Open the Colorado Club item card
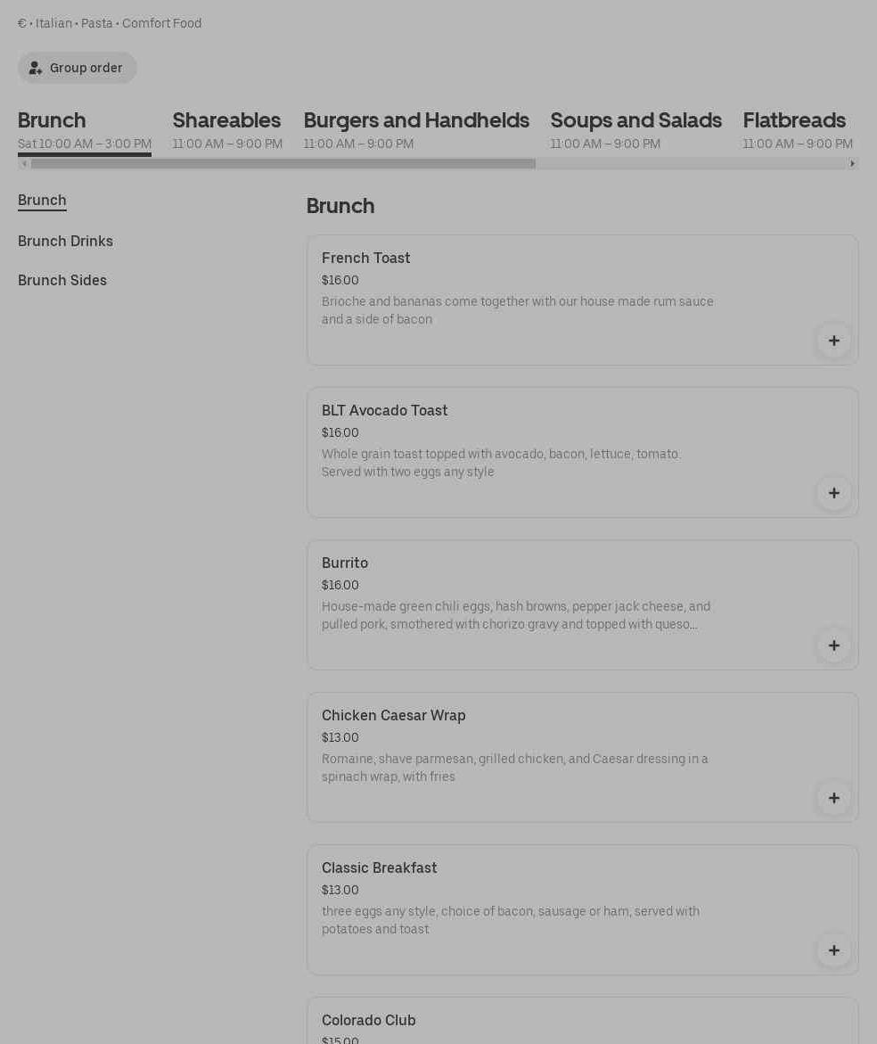The width and height of the screenshot is (877, 1044). coord(369,1021)
